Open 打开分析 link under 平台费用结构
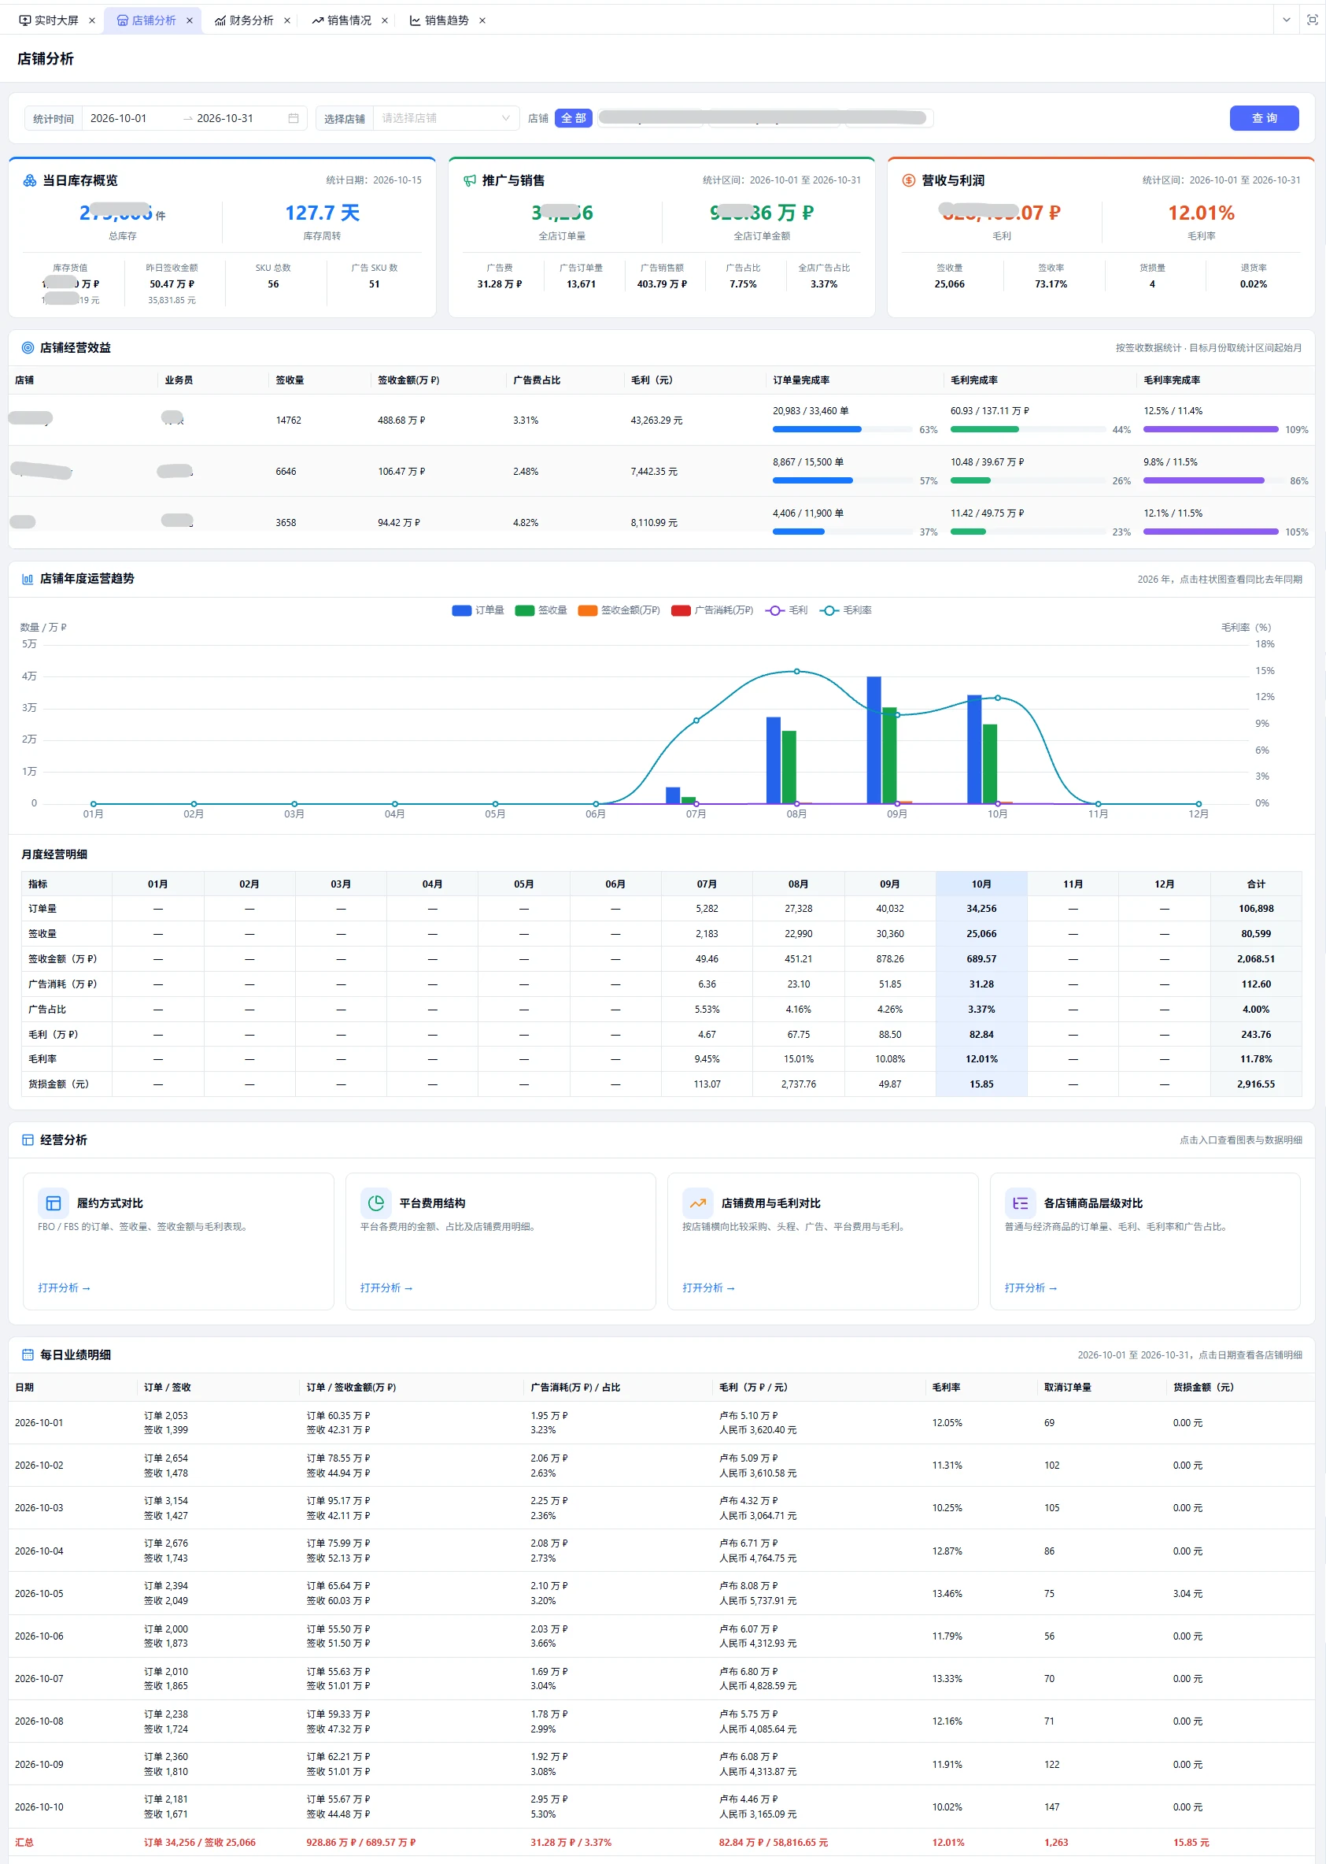This screenshot has height=1864, width=1326. pos(386,1288)
